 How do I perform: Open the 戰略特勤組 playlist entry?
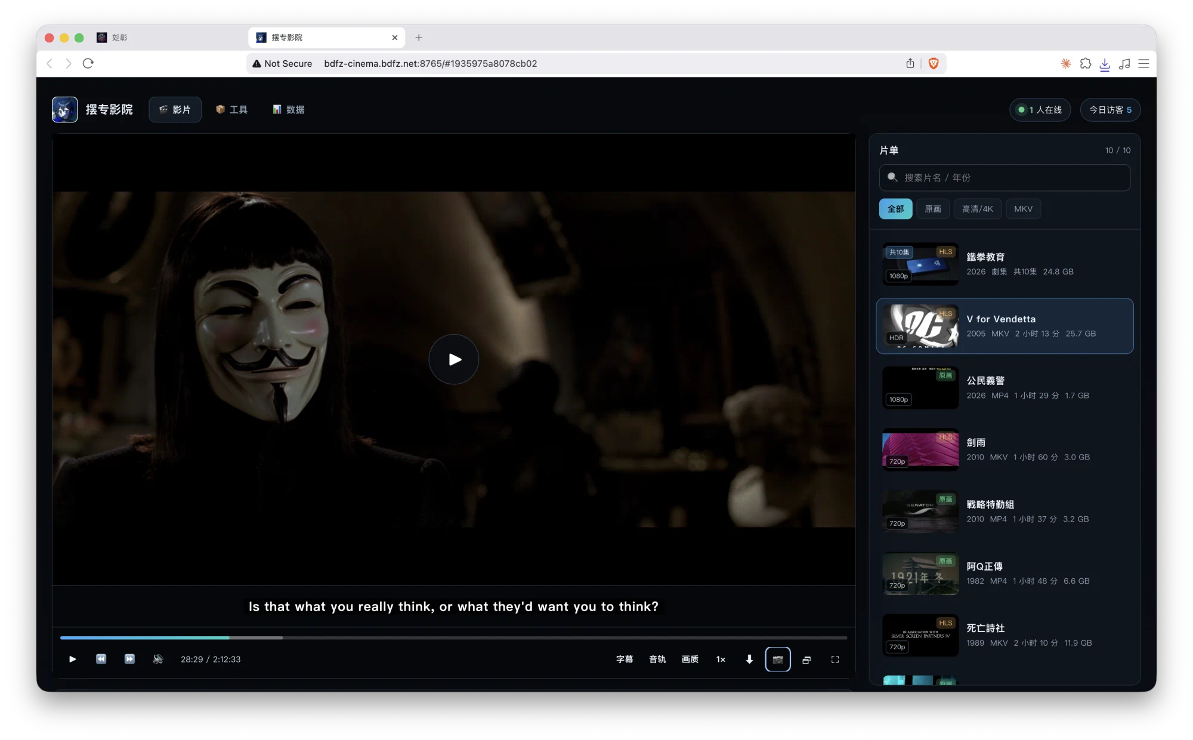(x=1005, y=511)
